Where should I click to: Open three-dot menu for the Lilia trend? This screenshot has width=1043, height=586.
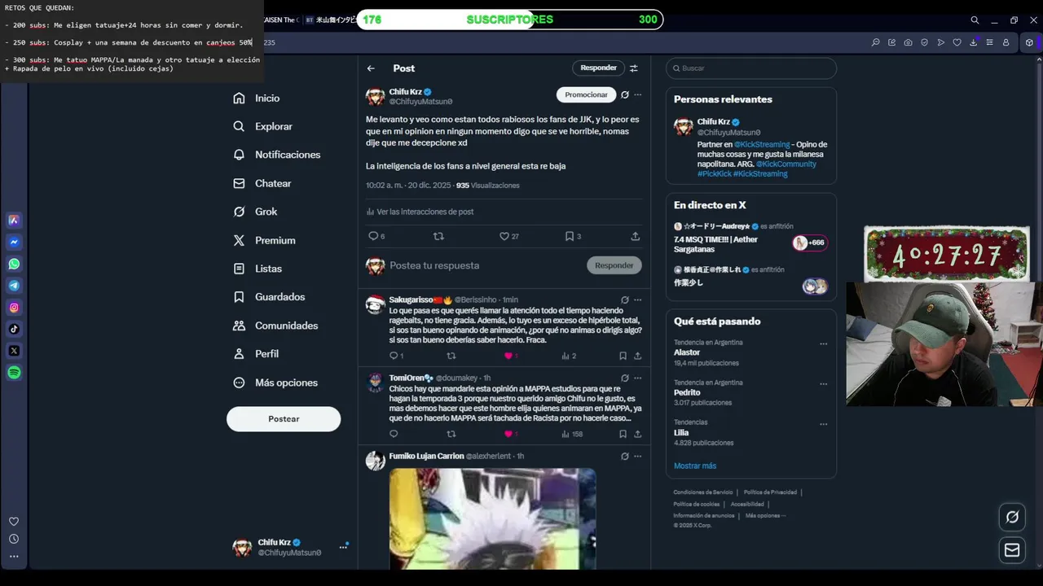823,423
